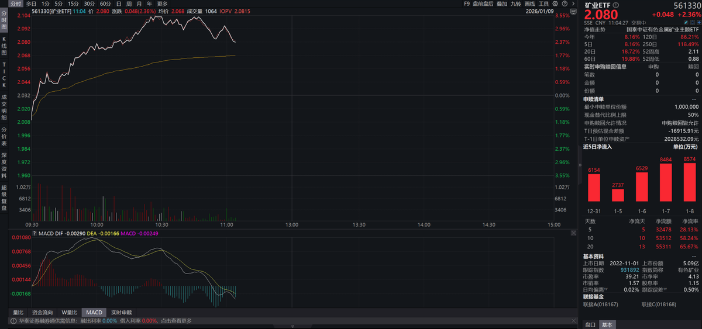The height and width of the screenshot is (329, 702).
Task: Open the 更多 periods dropdown
Action: [x=162, y=4]
